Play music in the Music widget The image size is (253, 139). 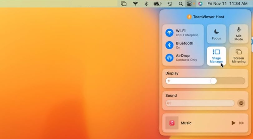233,123
